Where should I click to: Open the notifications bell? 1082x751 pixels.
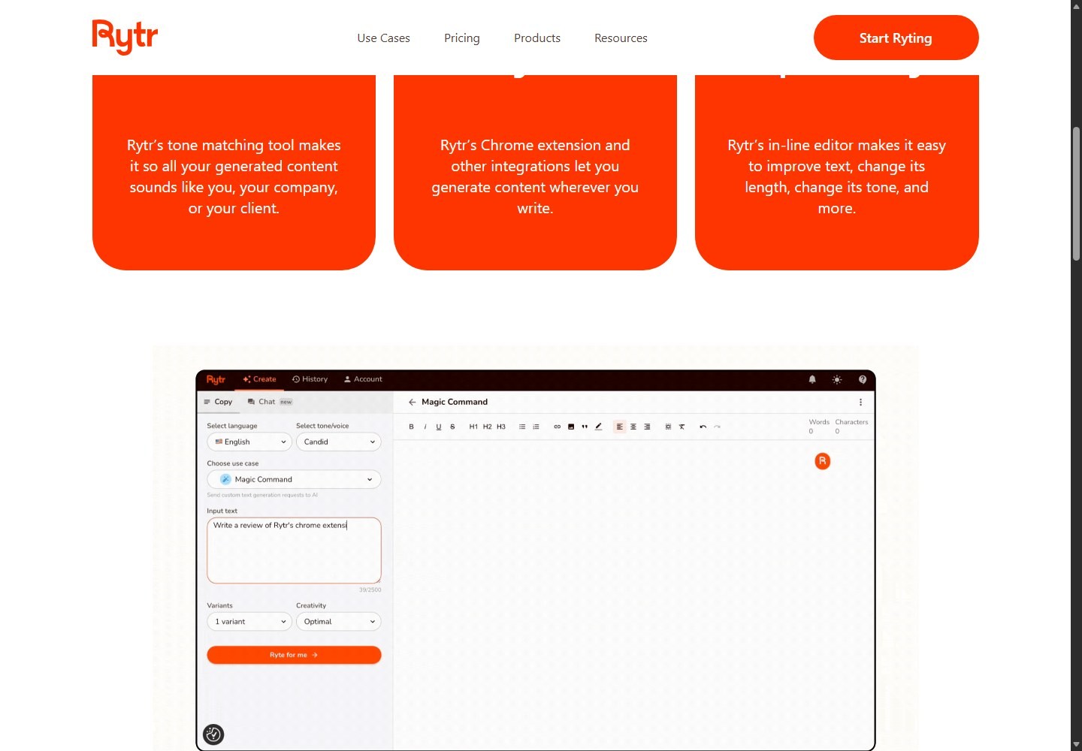[812, 379]
